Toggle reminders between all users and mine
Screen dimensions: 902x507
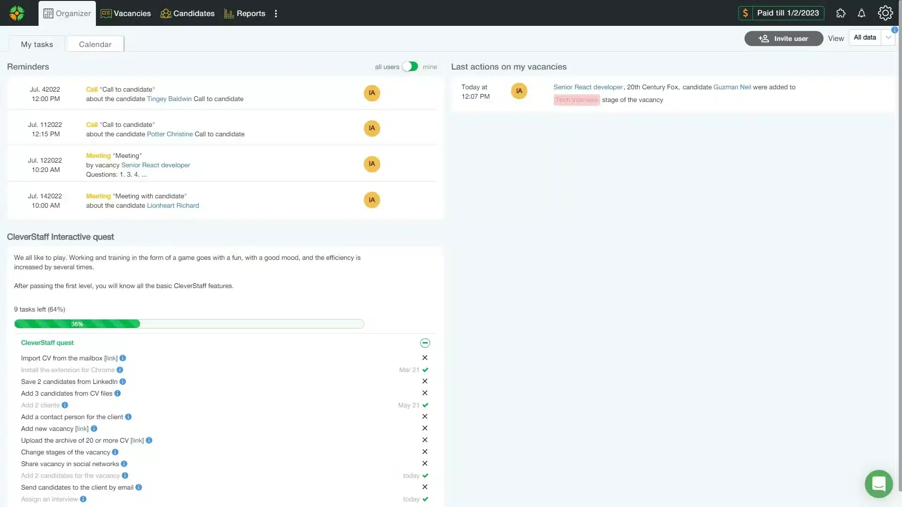[x=410, y=67]
